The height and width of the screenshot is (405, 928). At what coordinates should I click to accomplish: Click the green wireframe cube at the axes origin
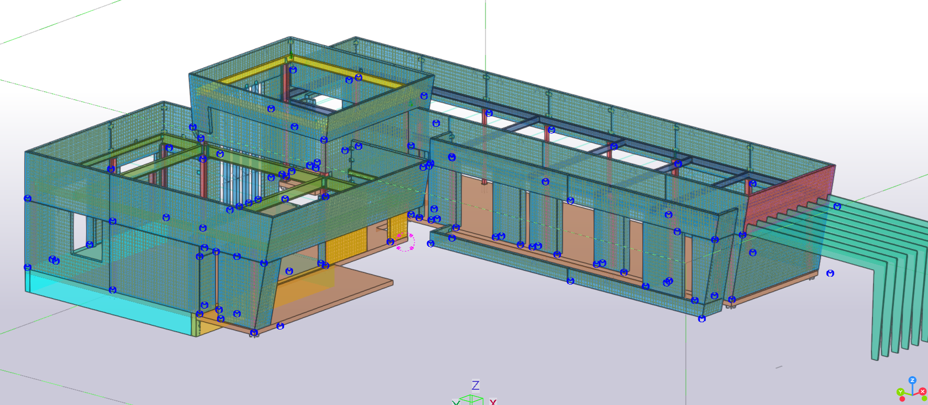[x=472, y=400]
